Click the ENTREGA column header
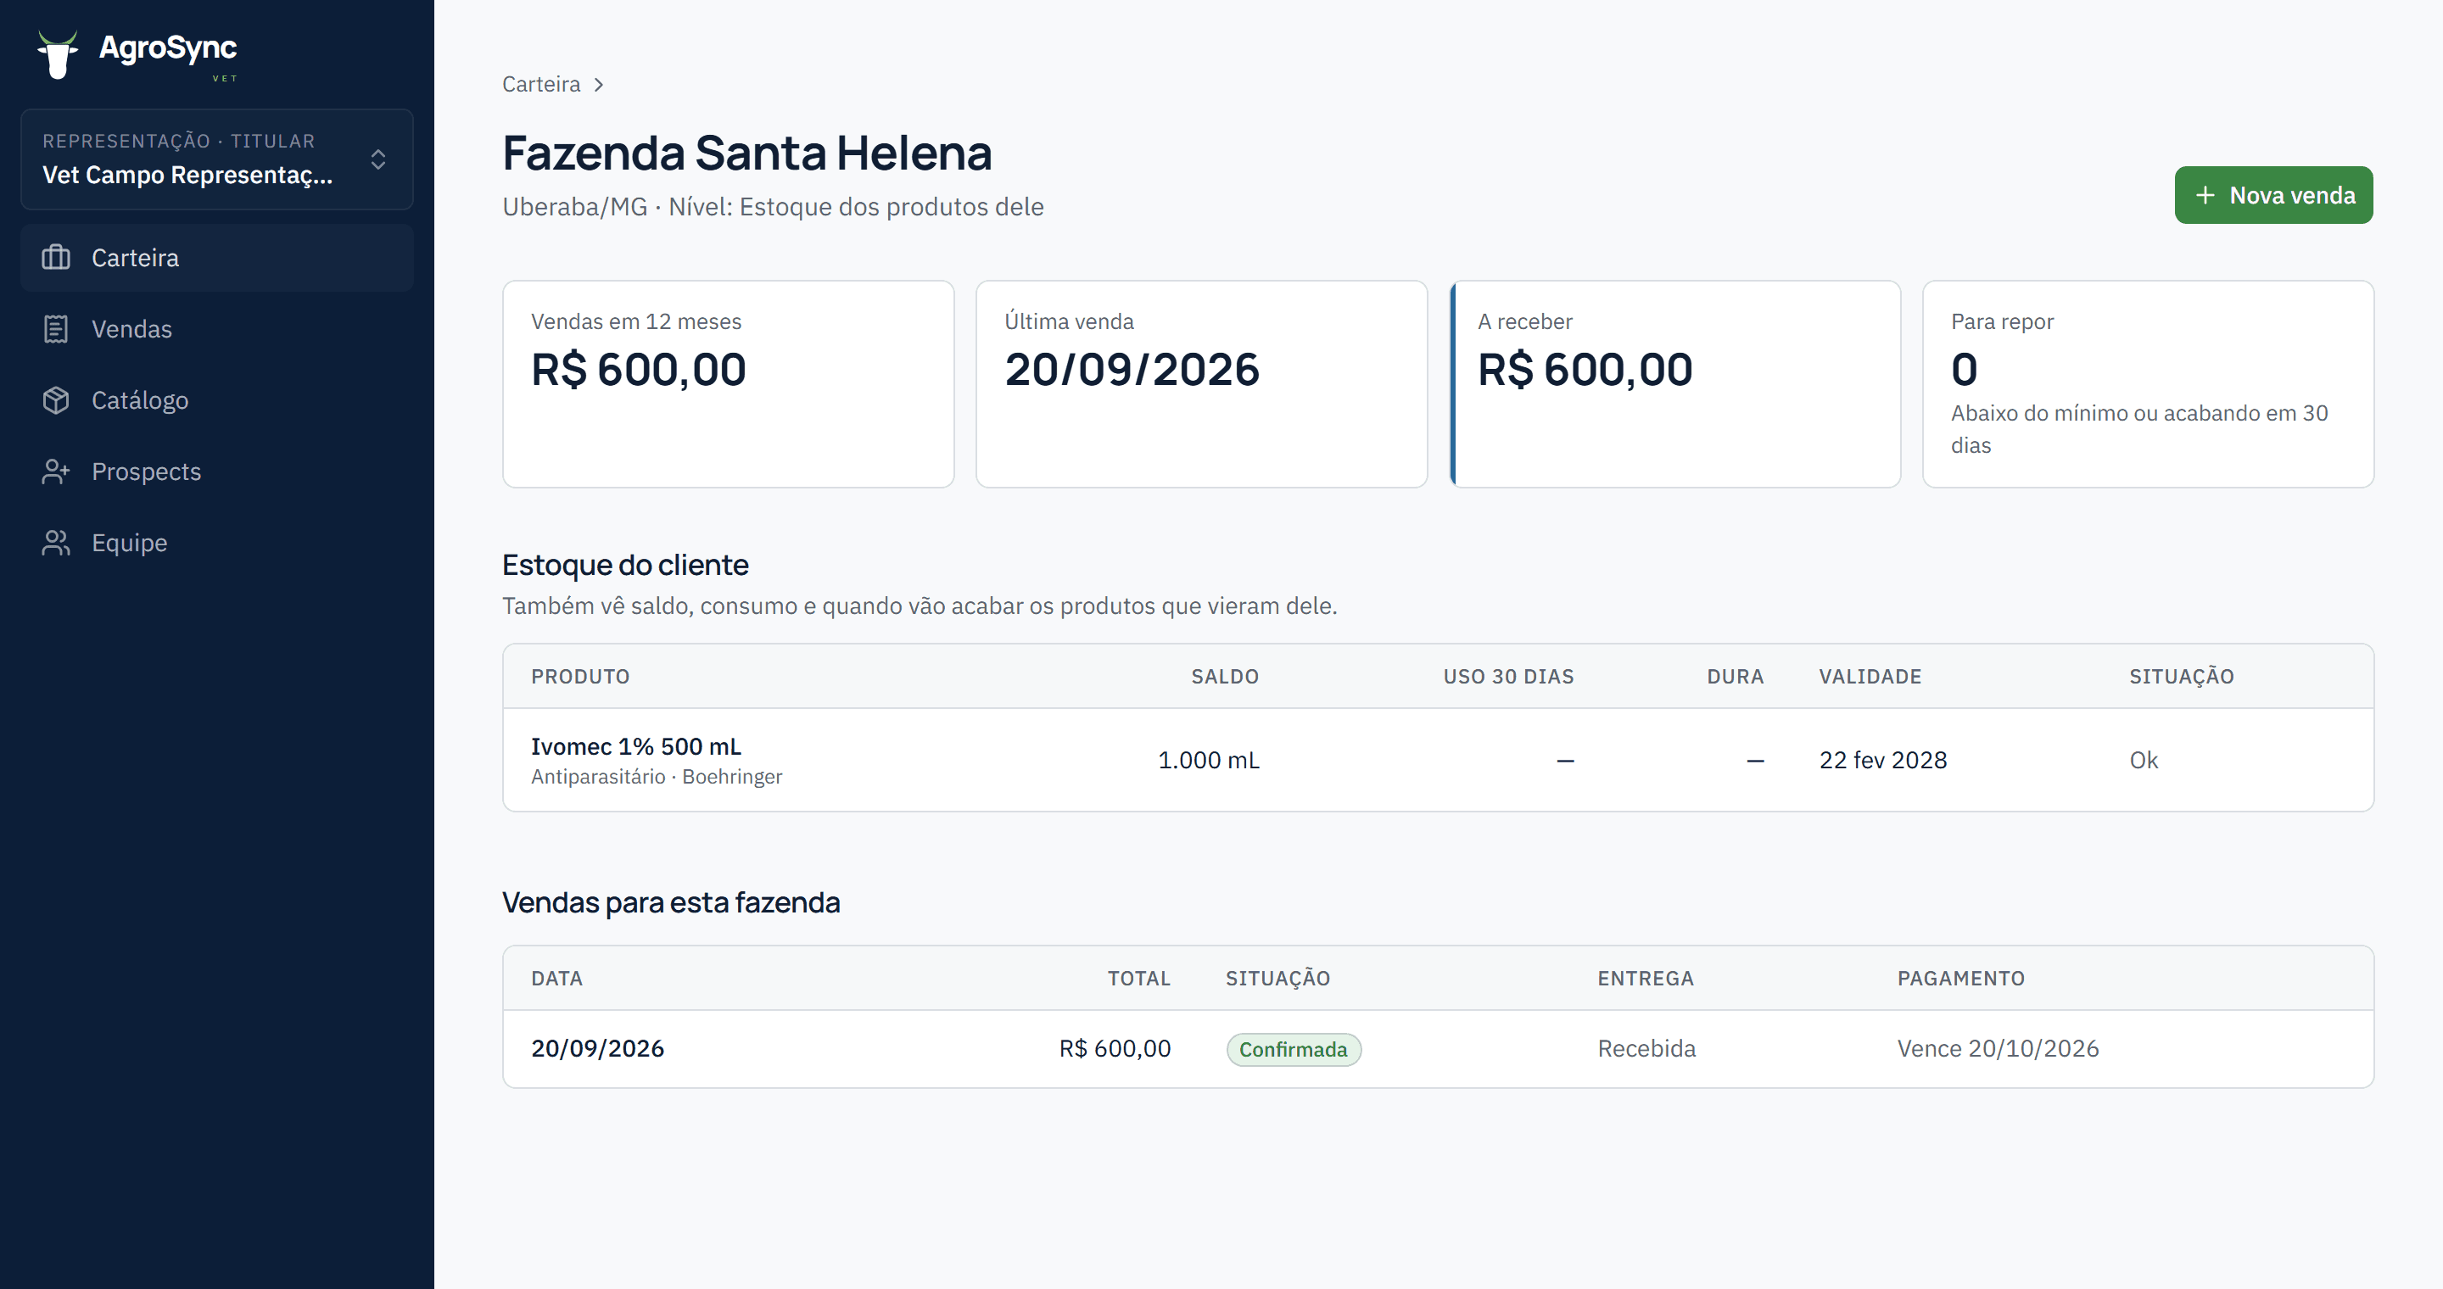2443x1289 pixels. (1645, 978)
